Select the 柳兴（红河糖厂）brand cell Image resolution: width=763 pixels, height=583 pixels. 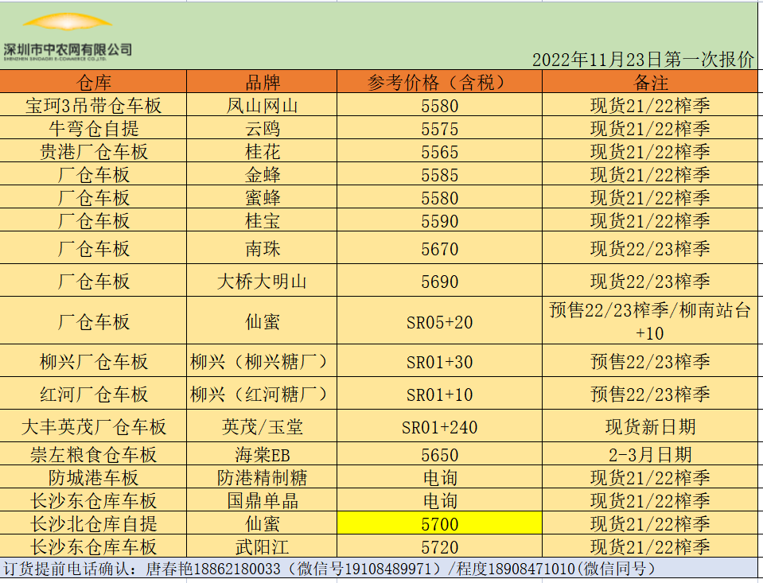[x=262, y=394]
